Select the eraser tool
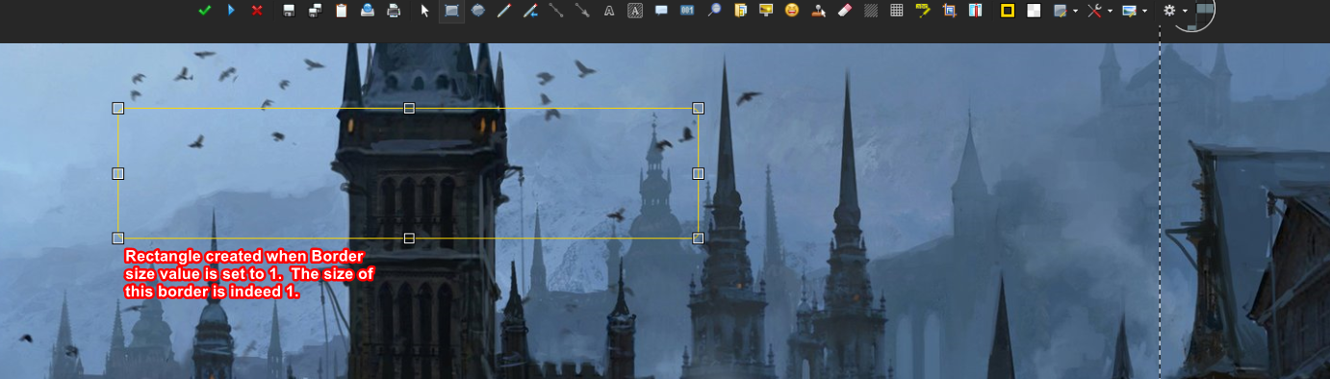The width and height of the screenshot is (1330, 379). click(x=845, y=11)
